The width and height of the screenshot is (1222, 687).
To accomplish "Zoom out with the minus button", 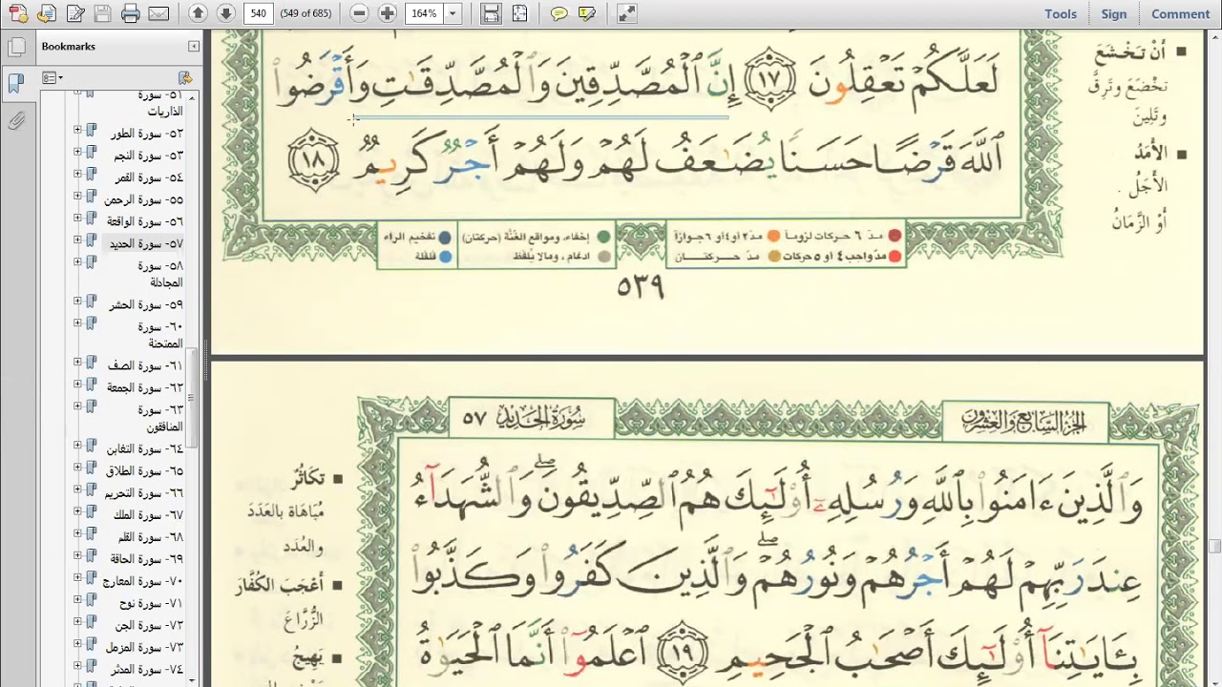I will (359, 13).
